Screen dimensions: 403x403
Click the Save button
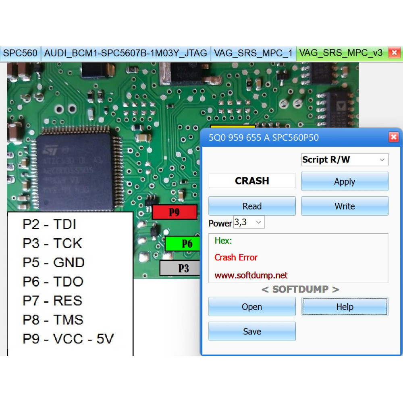tap(252, 331)
